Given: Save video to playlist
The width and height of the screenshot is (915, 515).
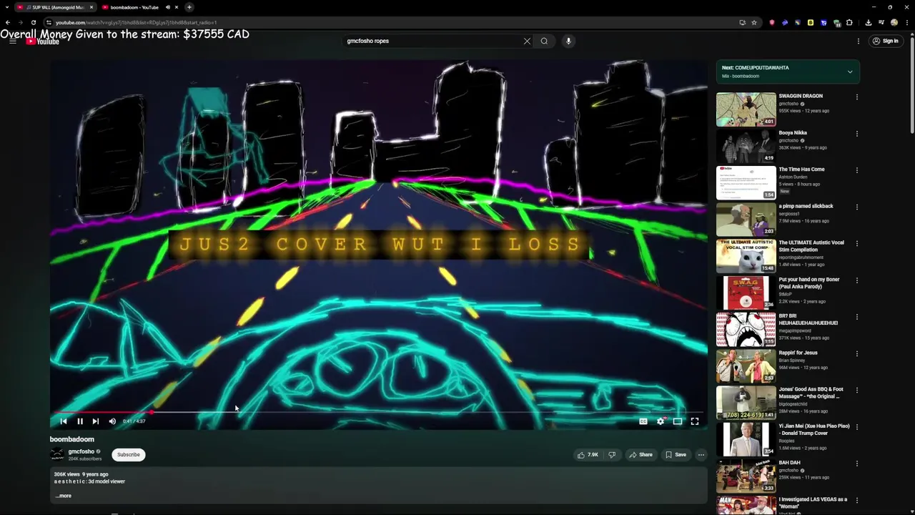Looking at the screenshot, I should point(676,455).
